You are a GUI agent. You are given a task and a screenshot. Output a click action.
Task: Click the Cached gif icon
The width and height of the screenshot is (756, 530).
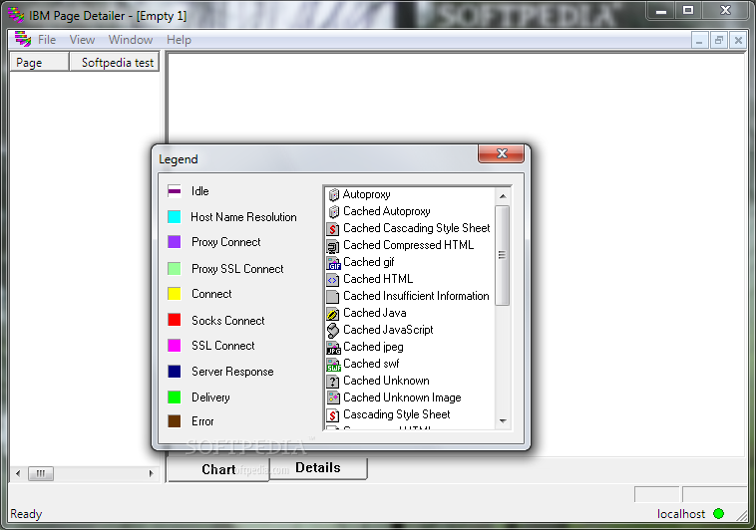[x=334, y=263]
